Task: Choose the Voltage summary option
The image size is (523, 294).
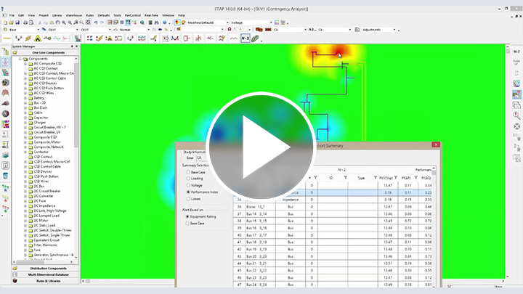Action: [x=188, y=186]
